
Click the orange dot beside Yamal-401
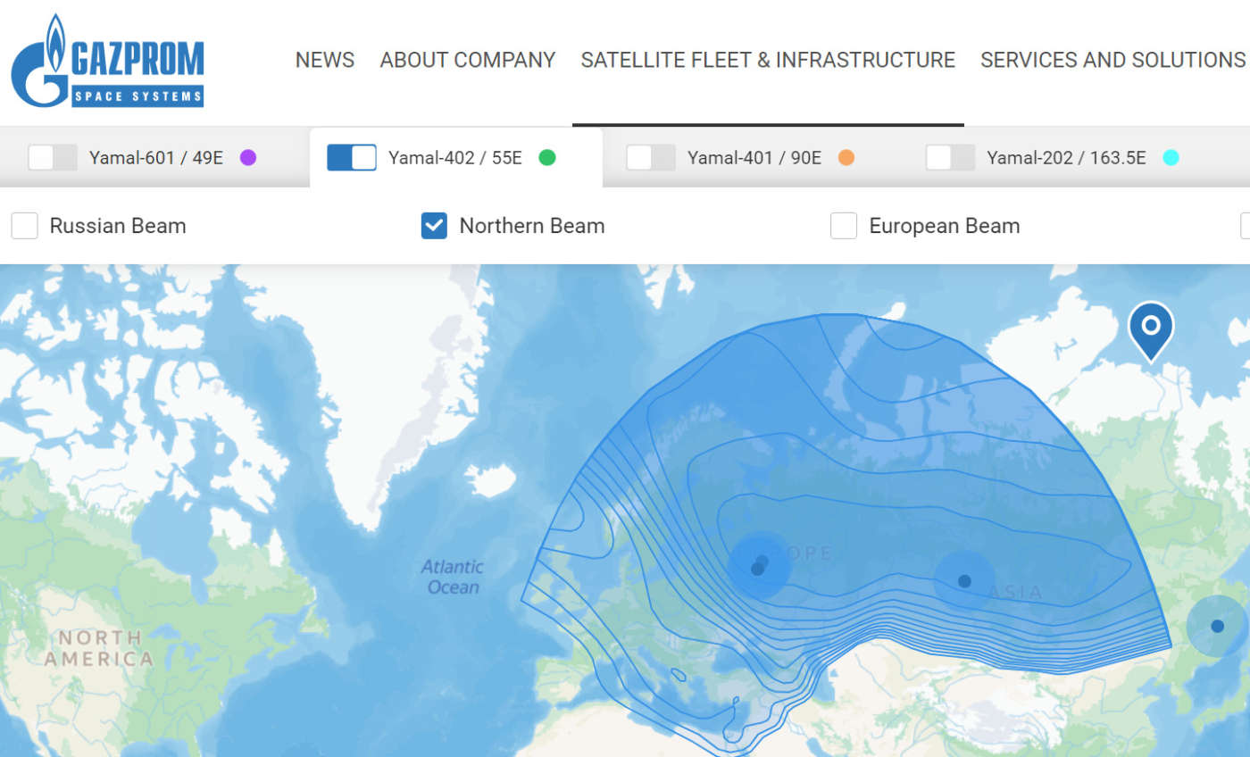[846, 158]
